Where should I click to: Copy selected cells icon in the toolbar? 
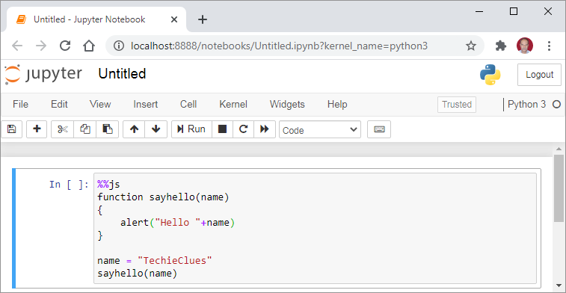pos(84,129)
